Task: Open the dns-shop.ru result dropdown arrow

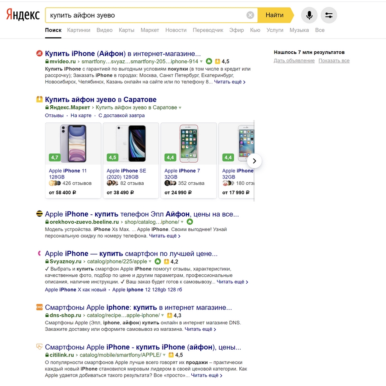Action: pyautogui.click(x=163, y=315)
